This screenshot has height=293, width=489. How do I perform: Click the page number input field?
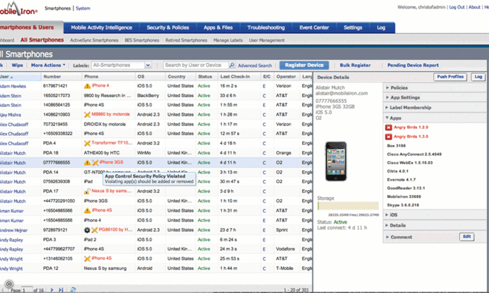(26, 290)
